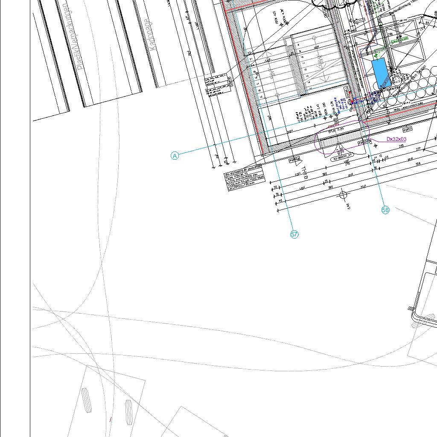Click the crosshair circle symbol below the dimension lines
The height and width of the screenshot is (437, 437).
pos(343,195)
